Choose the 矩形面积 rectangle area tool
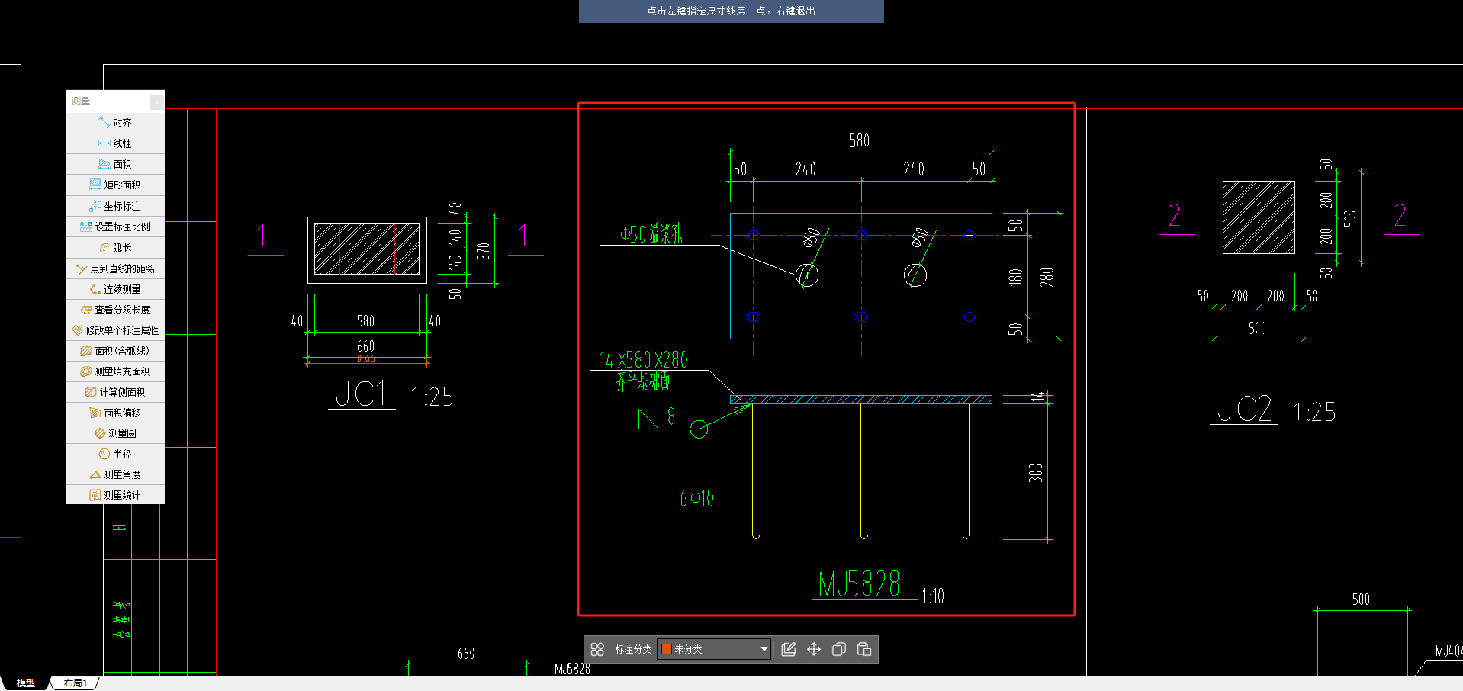This screenshot has height=691, width=1463. click(115, 185)
